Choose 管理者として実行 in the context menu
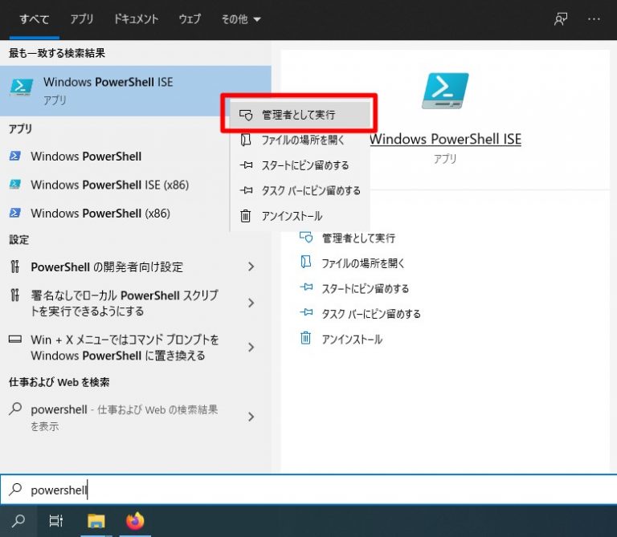Viewport: 617px width, 537px height. point(300,115)
